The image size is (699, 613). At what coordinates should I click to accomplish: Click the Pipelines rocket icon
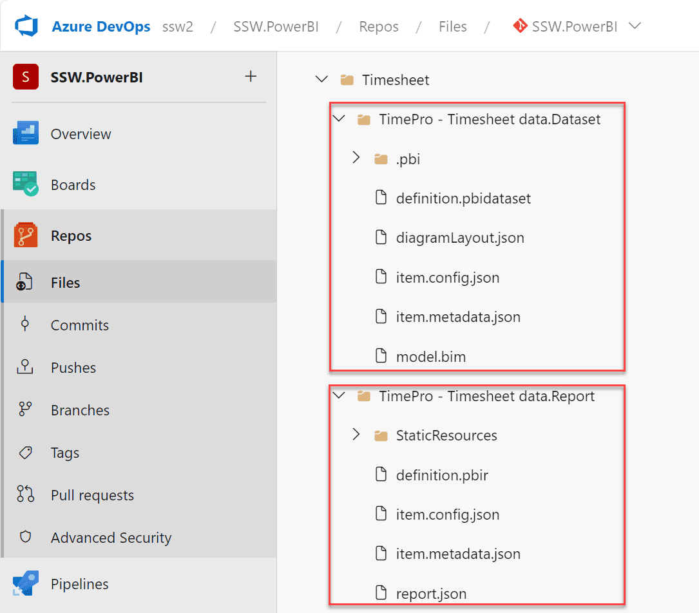(26, 584)
